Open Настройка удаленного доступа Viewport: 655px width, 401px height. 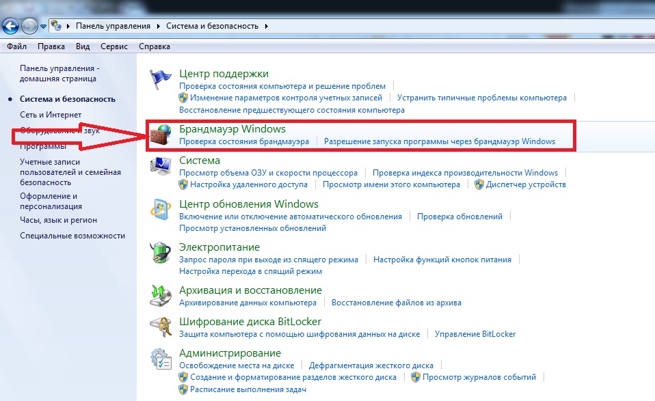(249, 184)
